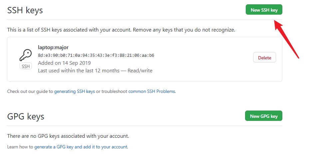Image resolution: width=316 pixels, height=162 pixels.
Task: Click the key icon beside laptop:major
Action: pyautogui.click(x=26, y=55)
